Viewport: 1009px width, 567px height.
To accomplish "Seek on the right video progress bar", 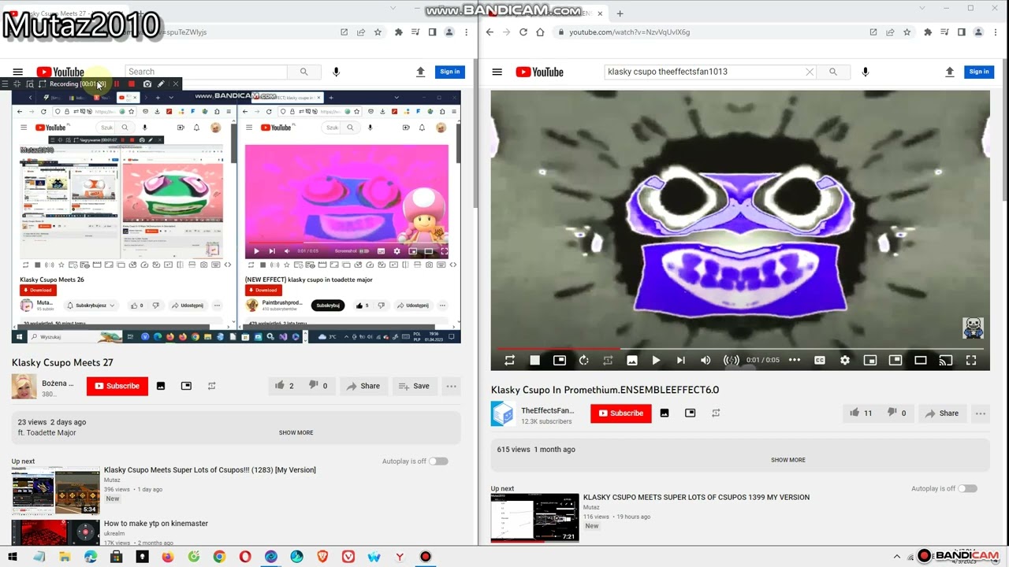I will [740, 348].
